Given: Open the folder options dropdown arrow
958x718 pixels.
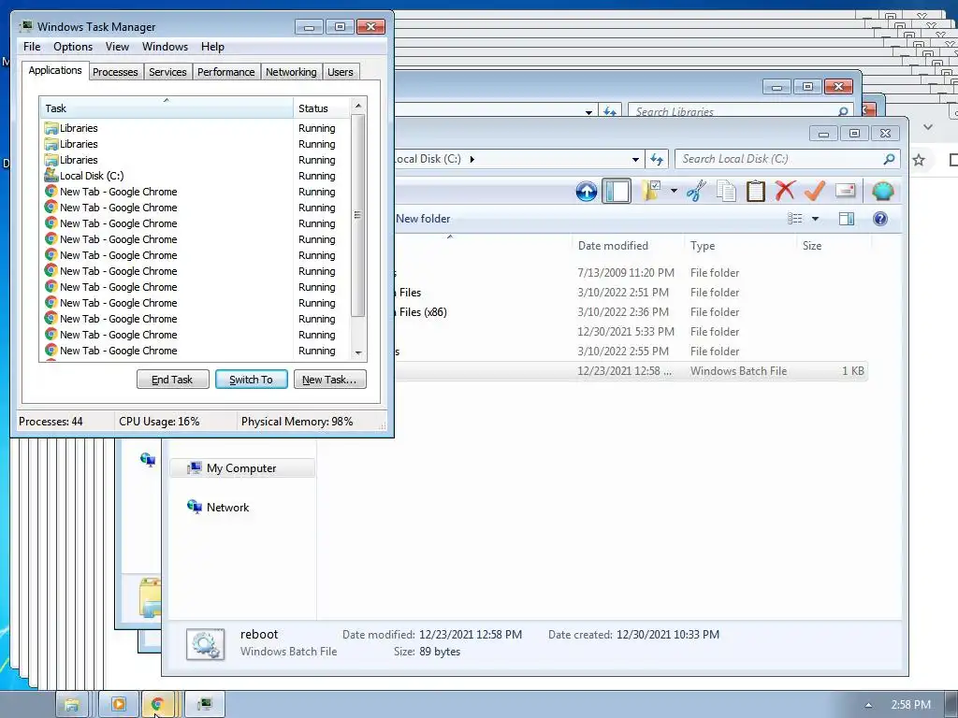Looking at the screenshot, I should coord(674,191).
